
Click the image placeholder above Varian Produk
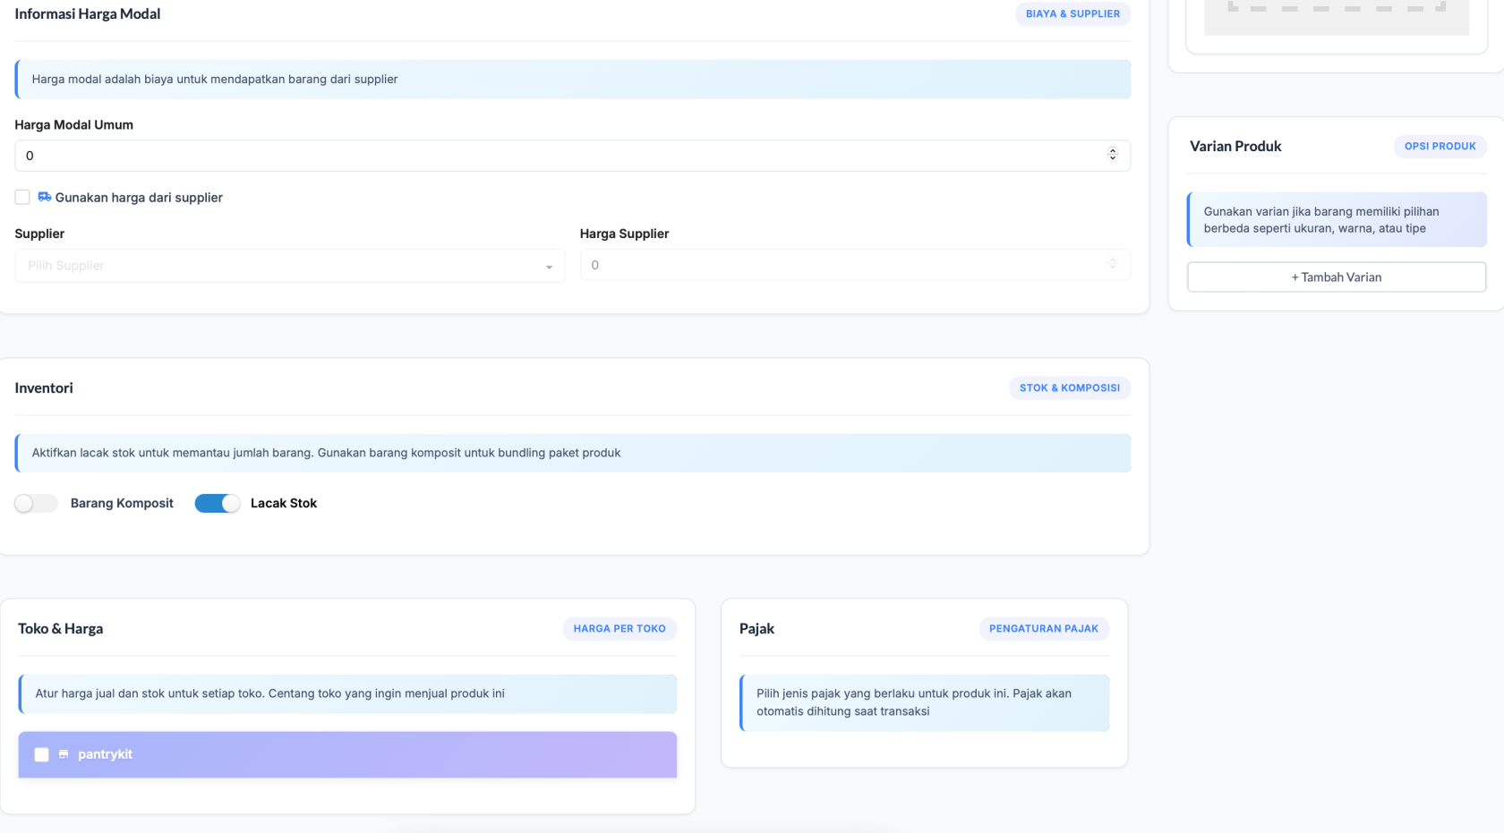[1336, 18]
